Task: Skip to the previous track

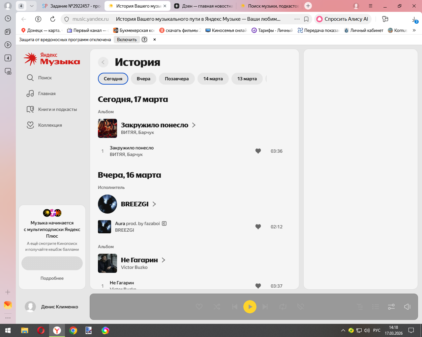Action: (x=235, y=307)
